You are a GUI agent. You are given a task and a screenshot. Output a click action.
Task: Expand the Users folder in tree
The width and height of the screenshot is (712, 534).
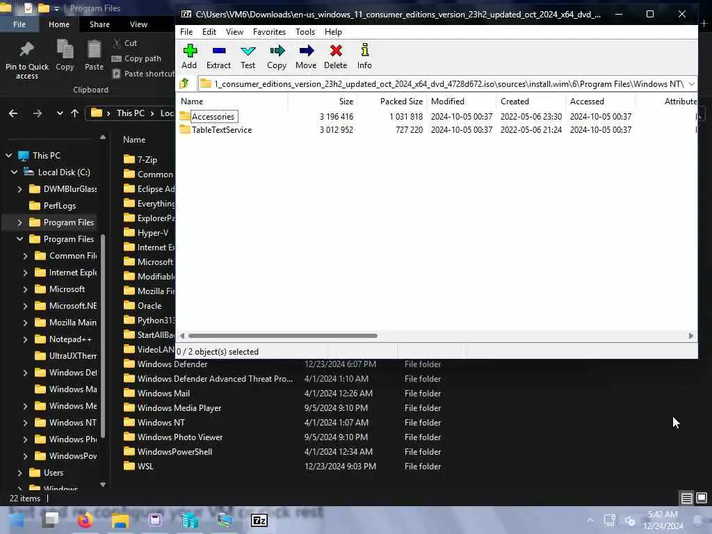(19, 473)
